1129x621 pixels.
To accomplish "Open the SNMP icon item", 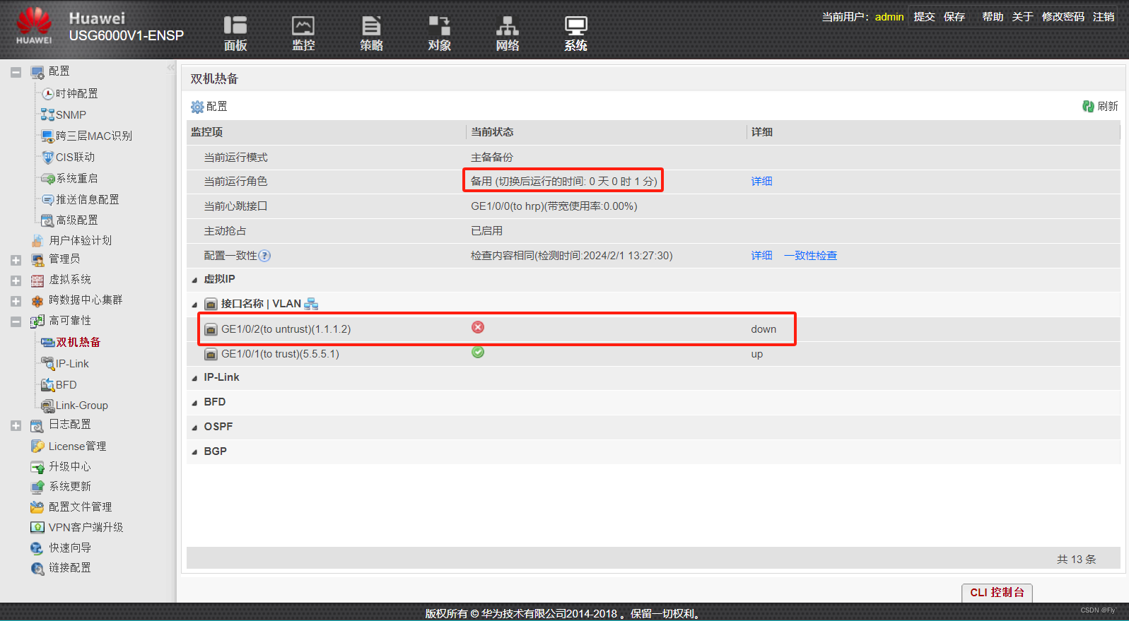I will click(47, 114).
